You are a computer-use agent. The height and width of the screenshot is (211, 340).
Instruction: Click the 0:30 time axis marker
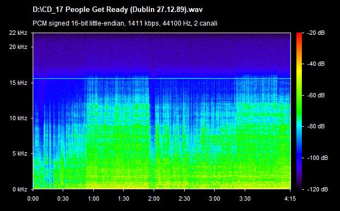pyautogui.click(x=63, y=198)
